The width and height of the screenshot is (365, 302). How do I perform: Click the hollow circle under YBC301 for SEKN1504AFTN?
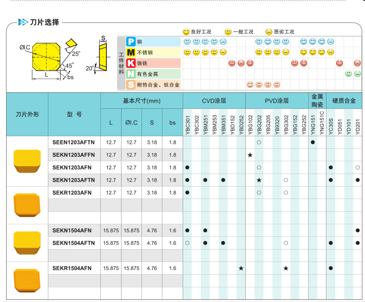point(187,243)
